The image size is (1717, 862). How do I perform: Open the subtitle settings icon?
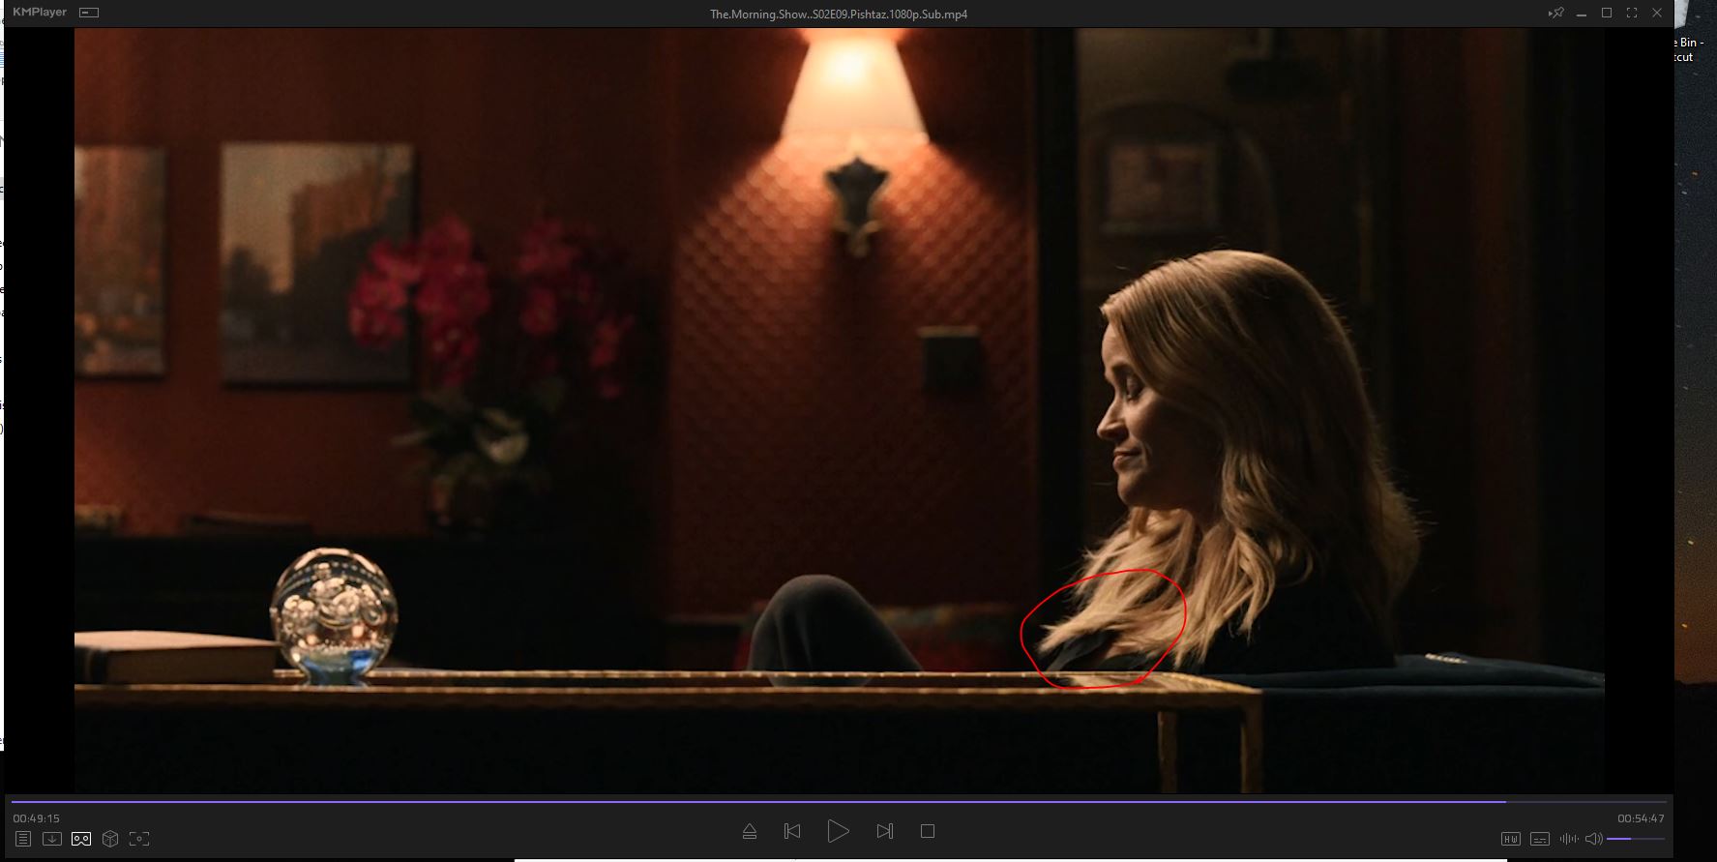pos(1540,839)
